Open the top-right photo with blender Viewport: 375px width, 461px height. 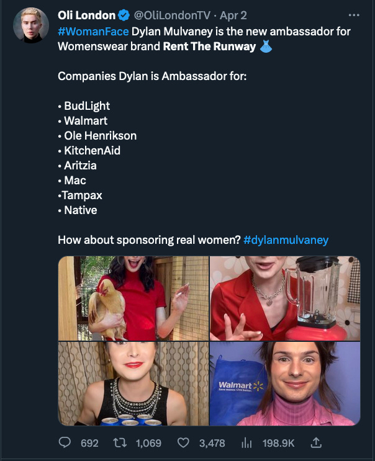pos(285,298)
